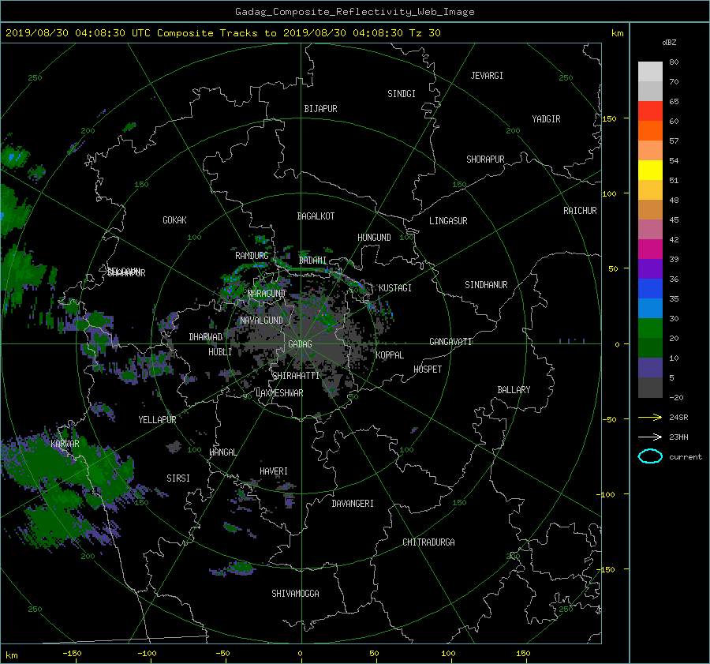Viewport: 710px width, 664px height.
Task: Click the JEVARGI city label
Action: coord(487,76)
